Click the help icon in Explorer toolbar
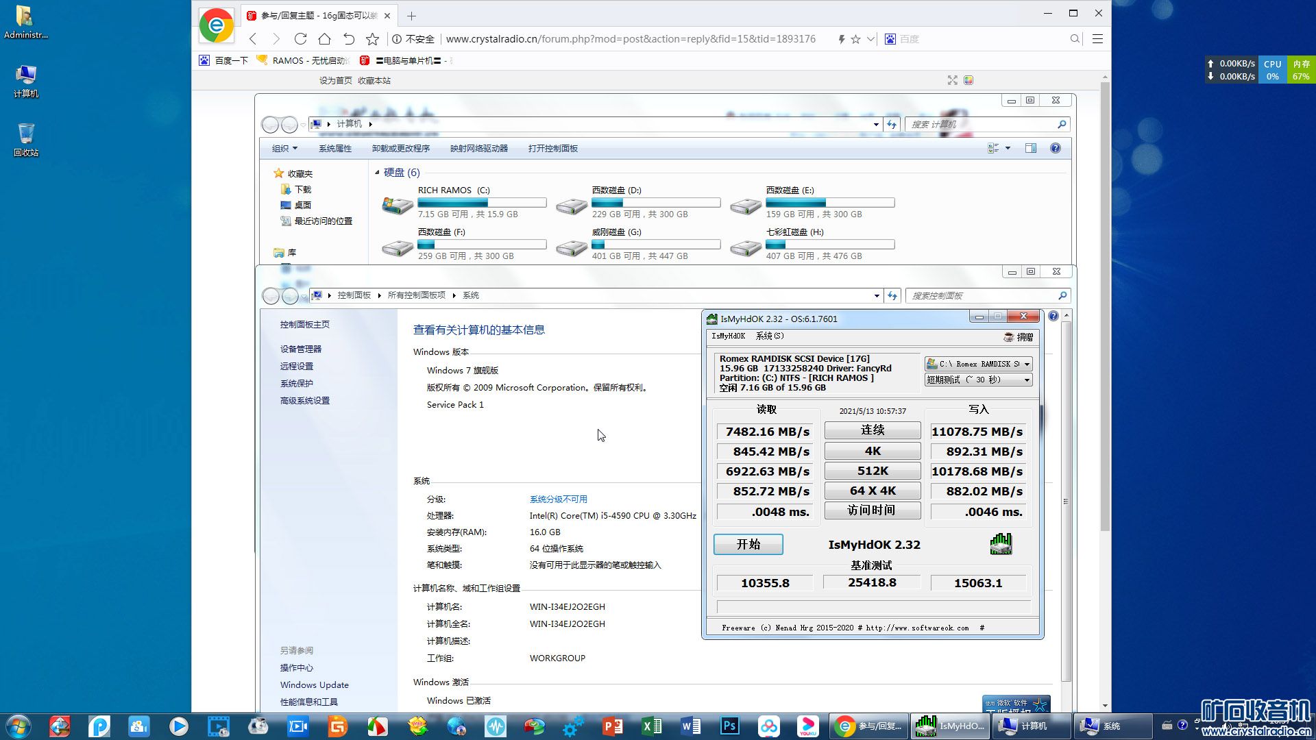Image resolution: width=1316 pixels, height=740 pixels. (x=1055, y=148)
